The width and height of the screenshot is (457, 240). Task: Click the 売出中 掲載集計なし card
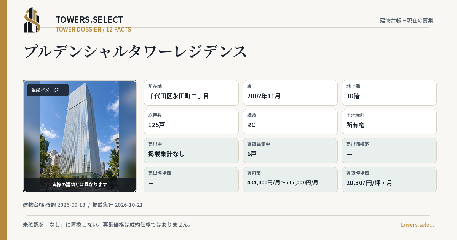pos(191,150)
